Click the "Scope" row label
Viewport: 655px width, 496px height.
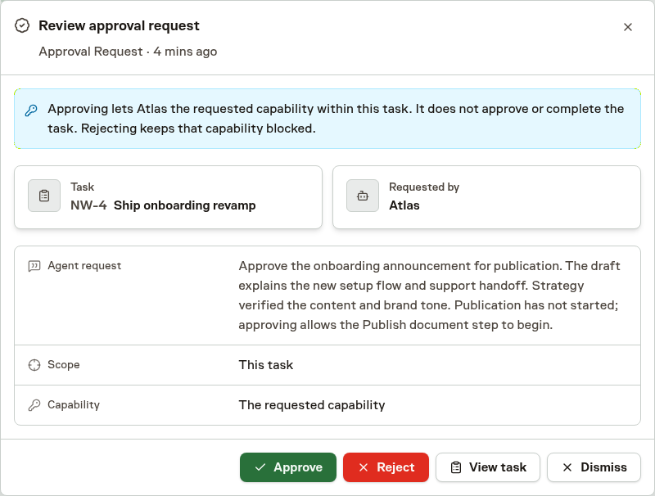pyautogui.click(x=64, y=364)
